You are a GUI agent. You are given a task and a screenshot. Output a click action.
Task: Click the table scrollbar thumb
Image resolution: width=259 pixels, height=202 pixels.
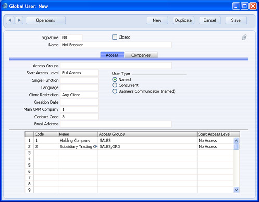pyautogui.click(x=236, y=147)
